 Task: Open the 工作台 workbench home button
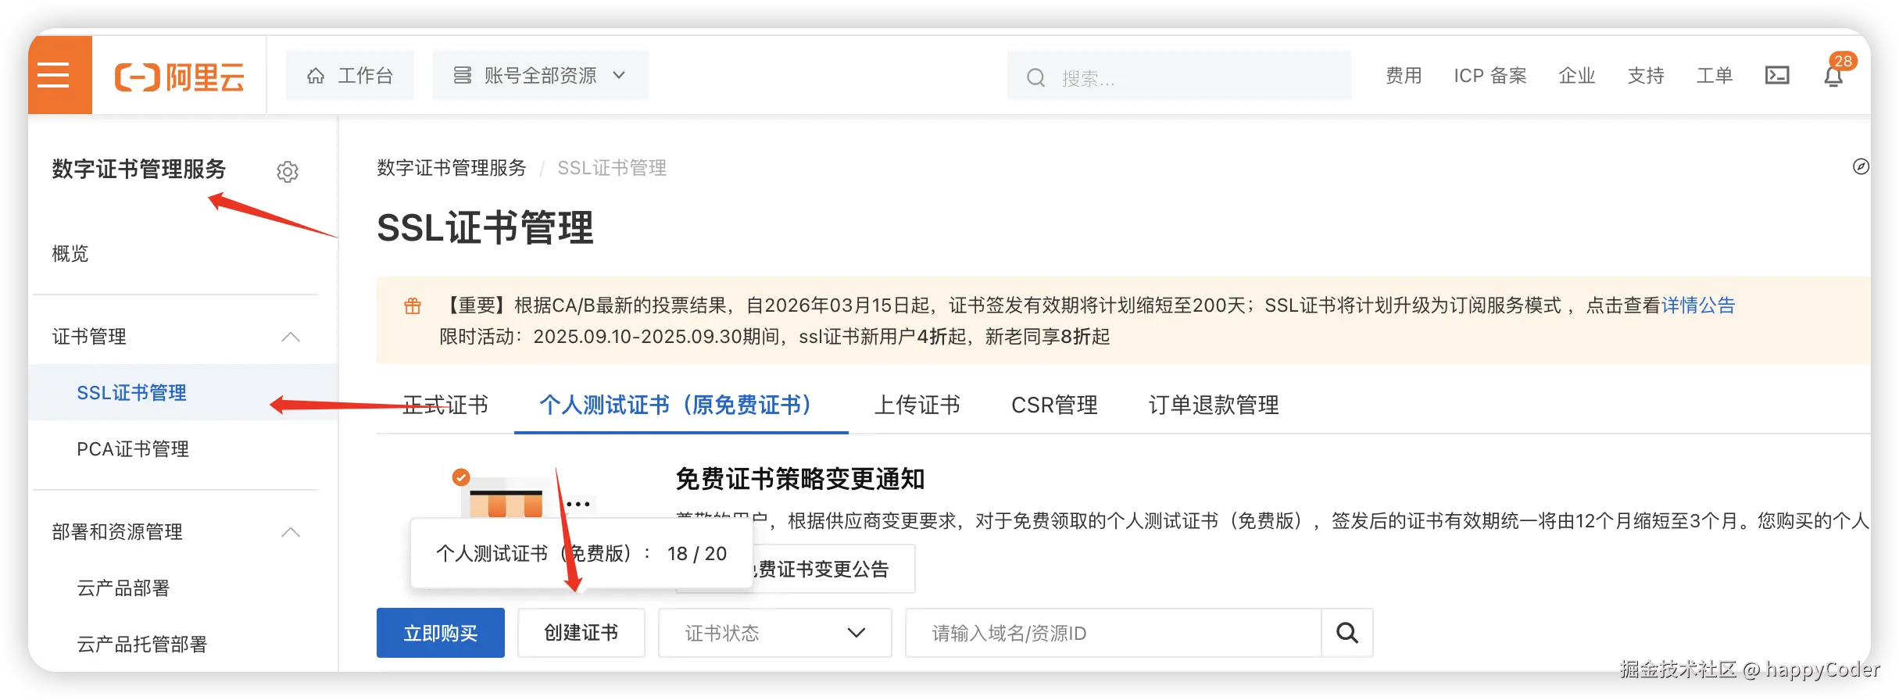(x=349, y=75)
